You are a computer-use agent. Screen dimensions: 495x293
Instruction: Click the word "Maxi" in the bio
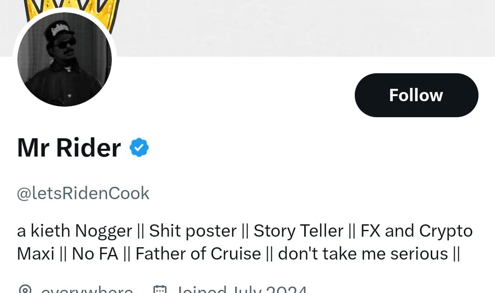point(36,253)
